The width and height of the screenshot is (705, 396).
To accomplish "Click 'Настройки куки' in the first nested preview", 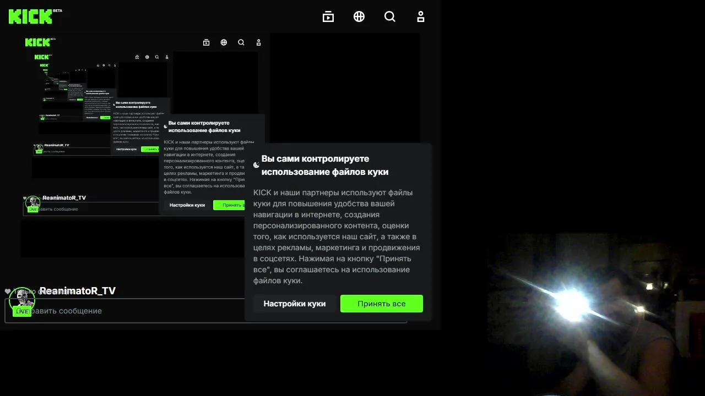I will pyautogui.click(x=187, y=205).
